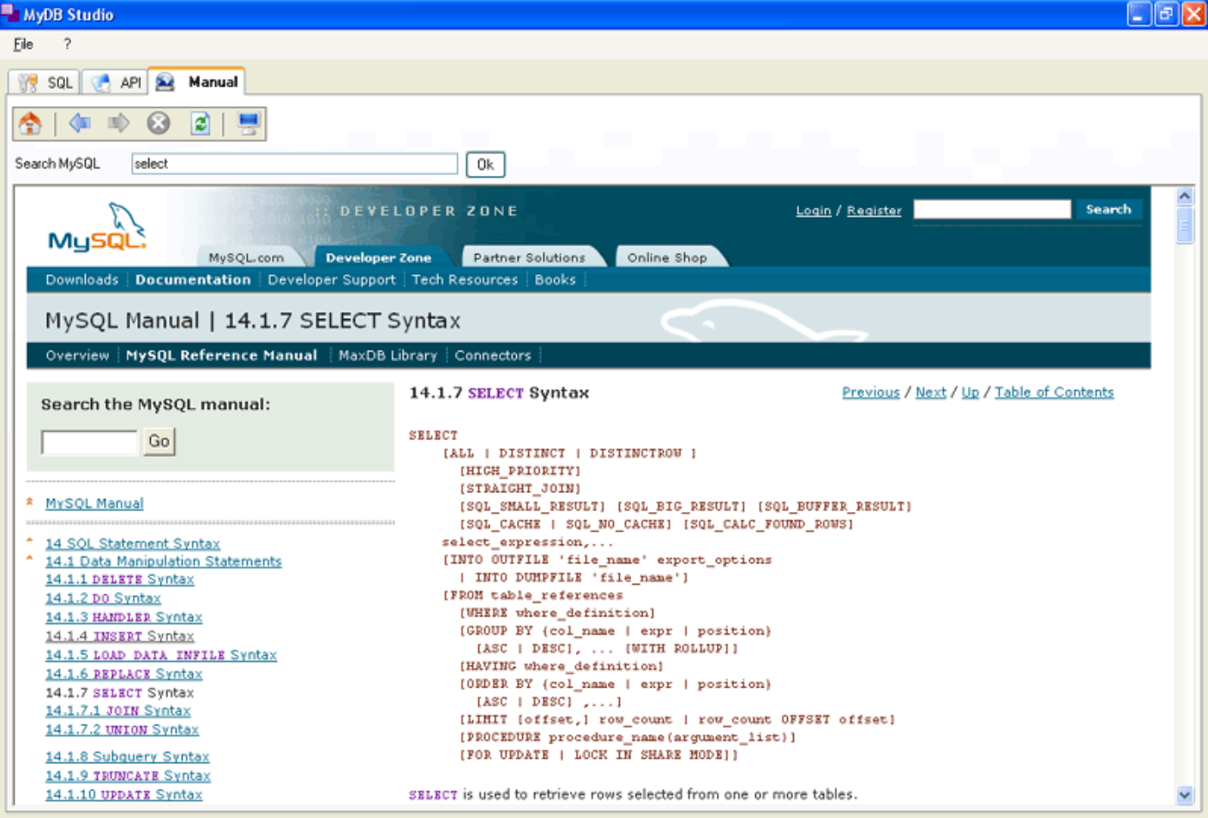Open the MySQL.com site tab
Screen dimensions: 1208x818
point(246,257)
